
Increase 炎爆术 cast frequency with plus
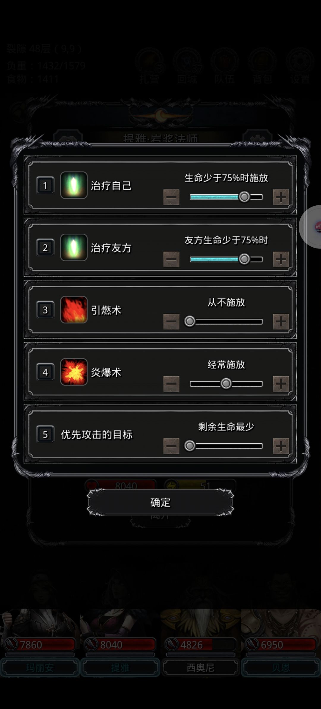point(281,384)
